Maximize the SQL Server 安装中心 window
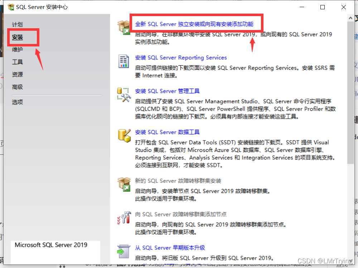Viewport: 358px width, 268px height. tap(323, 7)
